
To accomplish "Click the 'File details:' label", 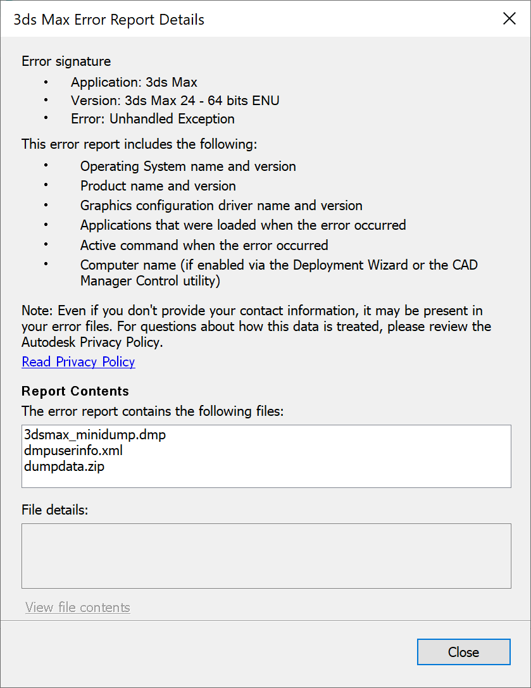I will coord(54,510).
